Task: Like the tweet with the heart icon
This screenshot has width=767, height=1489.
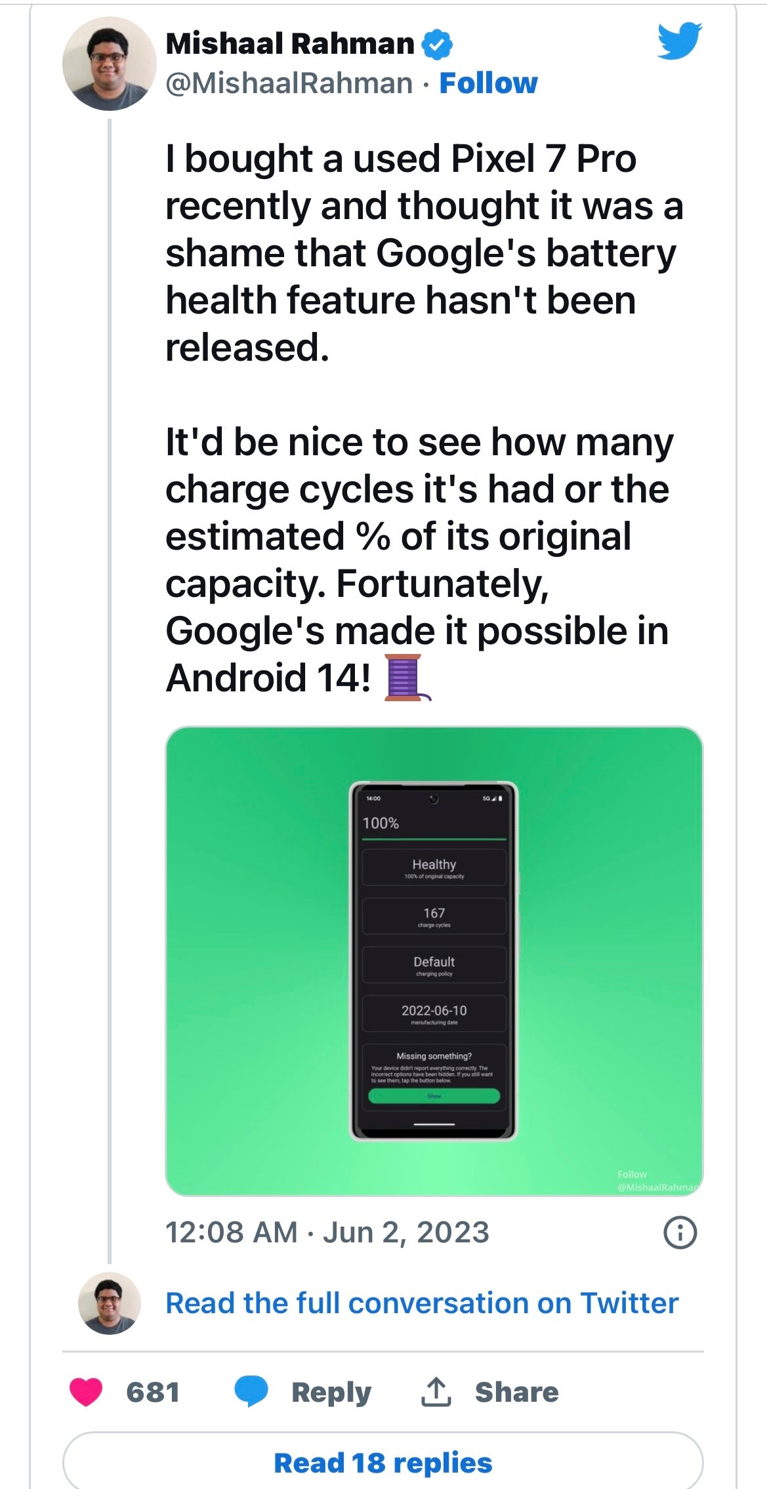Action: coord(86,1391)
